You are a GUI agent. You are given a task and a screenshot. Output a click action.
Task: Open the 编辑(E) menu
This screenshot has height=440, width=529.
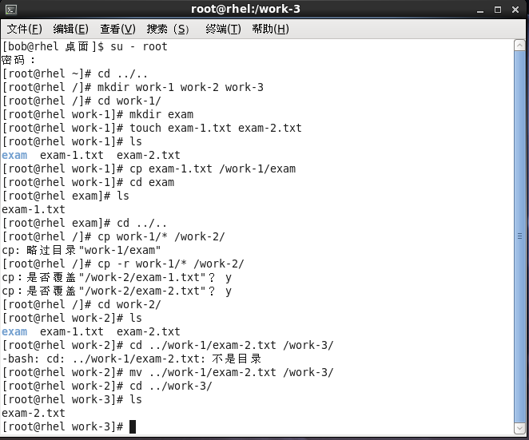point(71,29)
